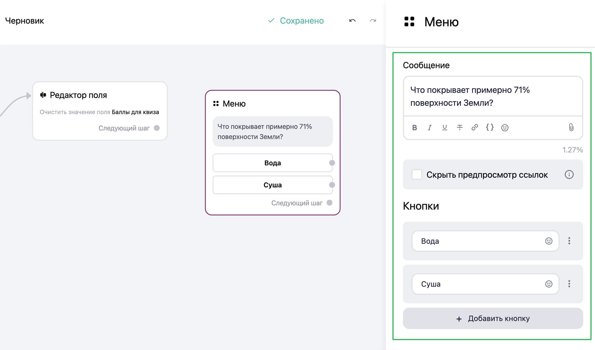Click the message text field in panel
The width and height of the screenshot is (595, 350).
(x=493, y=96)
